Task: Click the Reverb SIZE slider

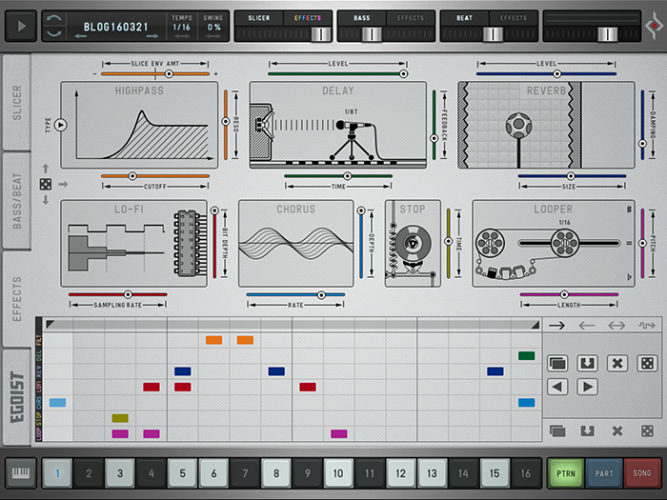Action: click(x=572, y=176)
